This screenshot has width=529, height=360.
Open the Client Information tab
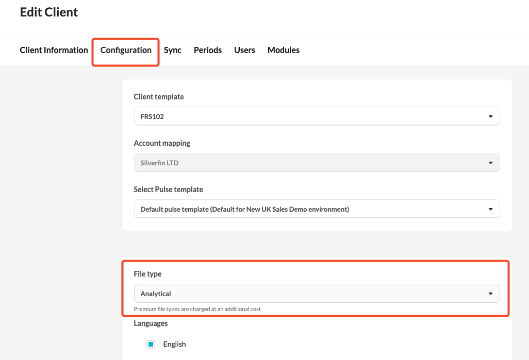click(x=54, y=50)
